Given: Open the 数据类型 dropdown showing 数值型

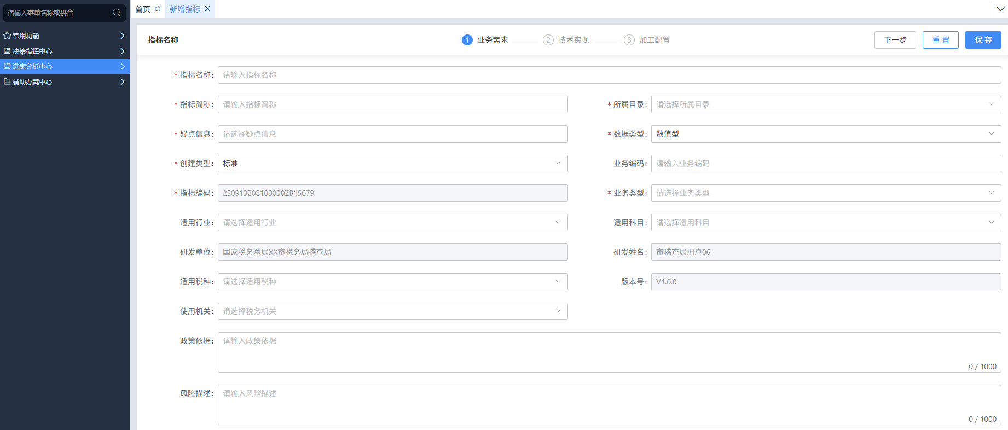Looking at the screenshot, I should pyautogui.click(x=825, y=134).
